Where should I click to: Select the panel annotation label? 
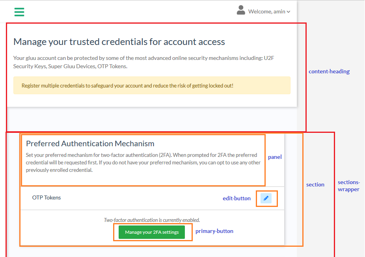pos(275,157)
